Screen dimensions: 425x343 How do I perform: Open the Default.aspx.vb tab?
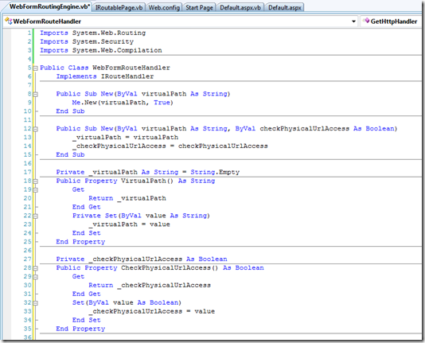point(240,8)
